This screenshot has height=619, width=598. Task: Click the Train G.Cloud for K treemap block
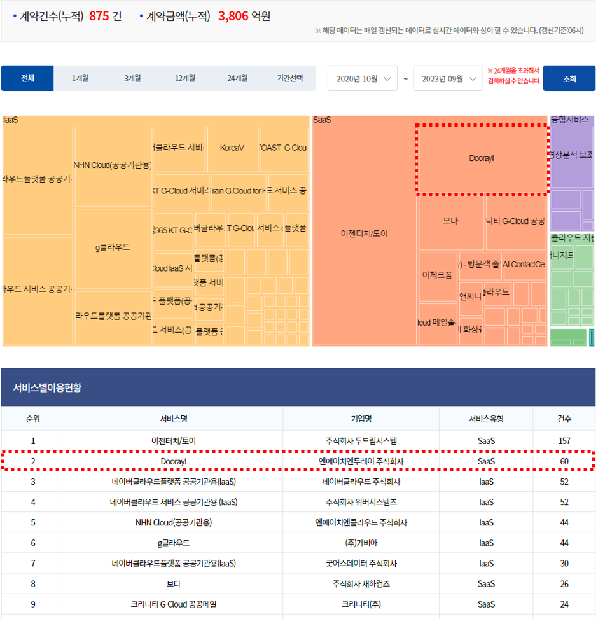239,192
